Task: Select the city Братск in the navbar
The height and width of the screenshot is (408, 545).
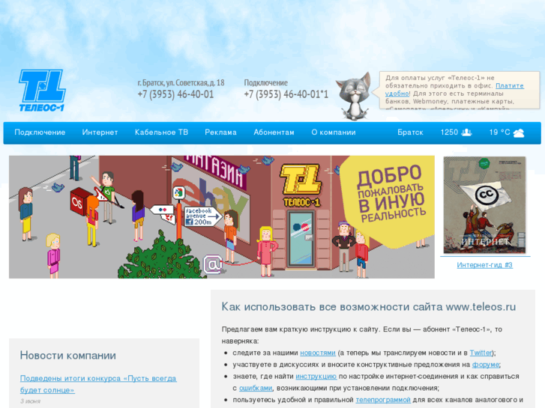Action: click(x=410, y=133)
